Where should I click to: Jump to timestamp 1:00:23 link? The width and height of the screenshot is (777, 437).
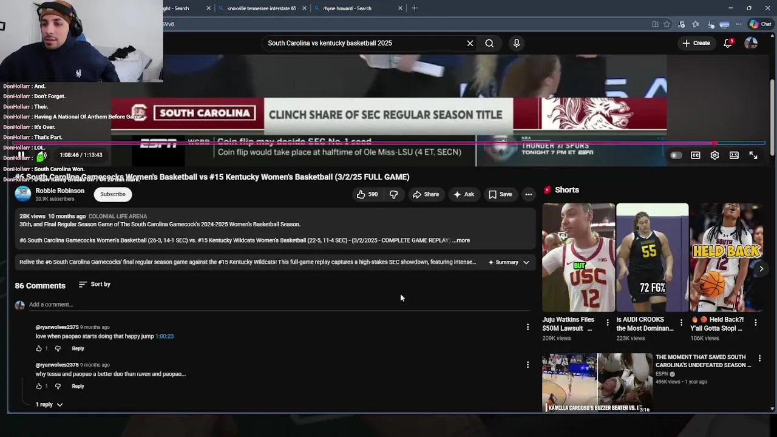pos(165,336)
